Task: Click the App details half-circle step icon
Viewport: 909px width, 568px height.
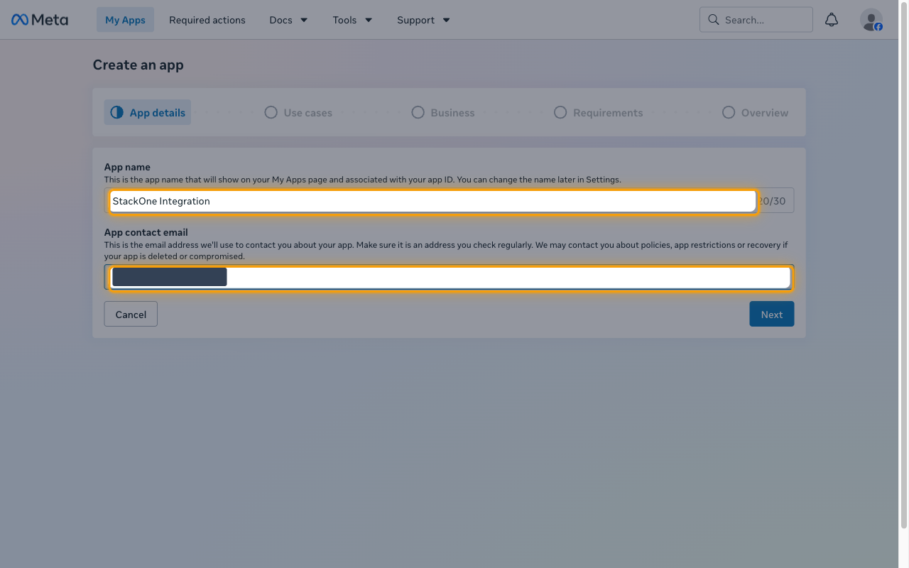Action: click(116, 112)
